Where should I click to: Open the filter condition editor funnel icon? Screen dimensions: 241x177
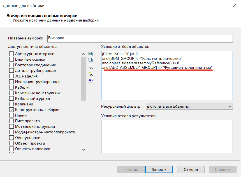pos(91,68)
